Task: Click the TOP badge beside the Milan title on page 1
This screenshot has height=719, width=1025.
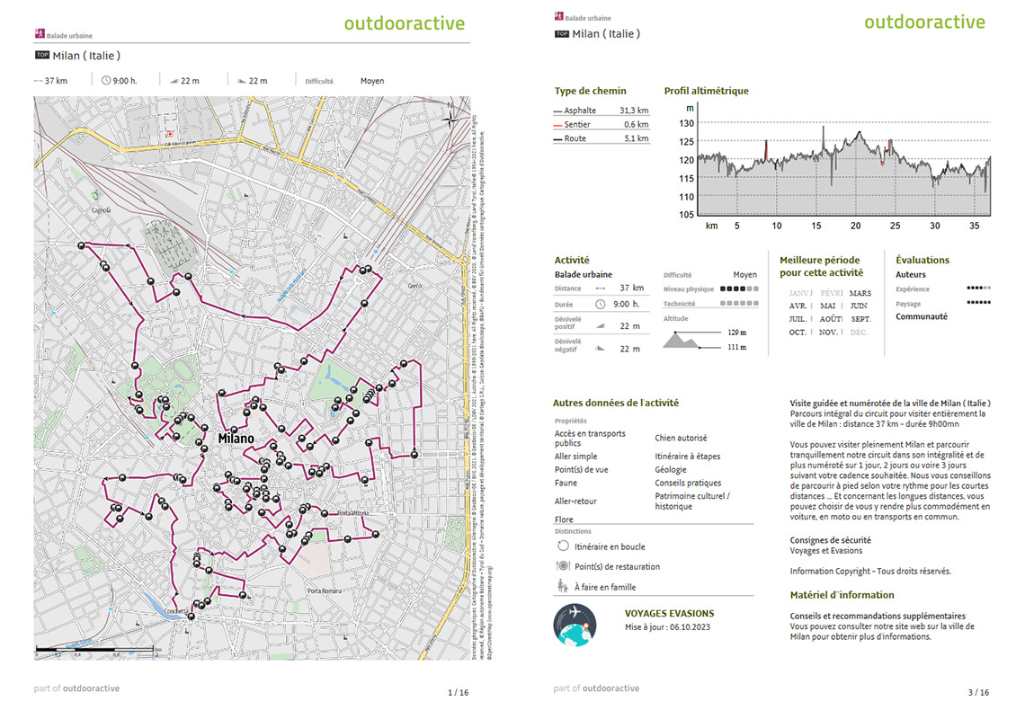Action: point(42,56)
